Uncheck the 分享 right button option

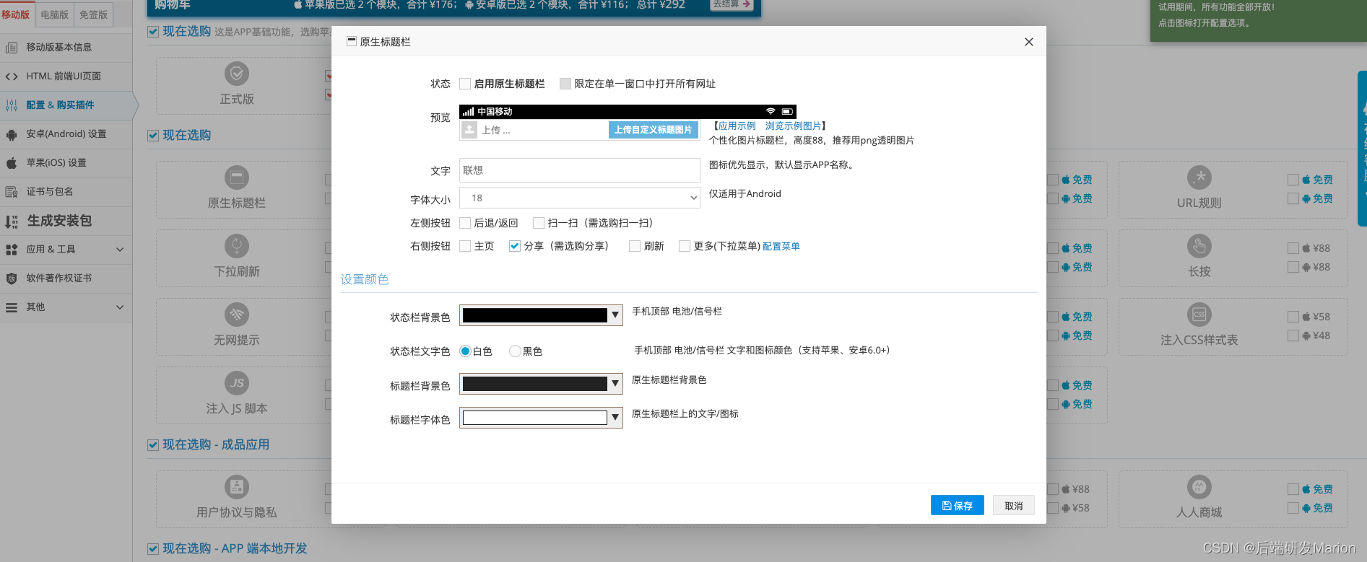point(515,246)
